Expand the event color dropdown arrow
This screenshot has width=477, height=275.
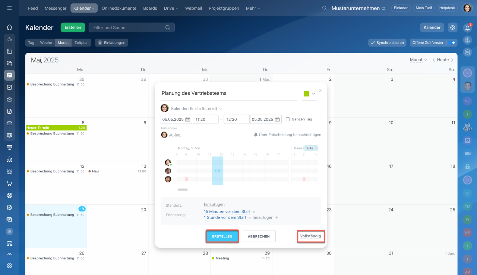coord(313,94)
